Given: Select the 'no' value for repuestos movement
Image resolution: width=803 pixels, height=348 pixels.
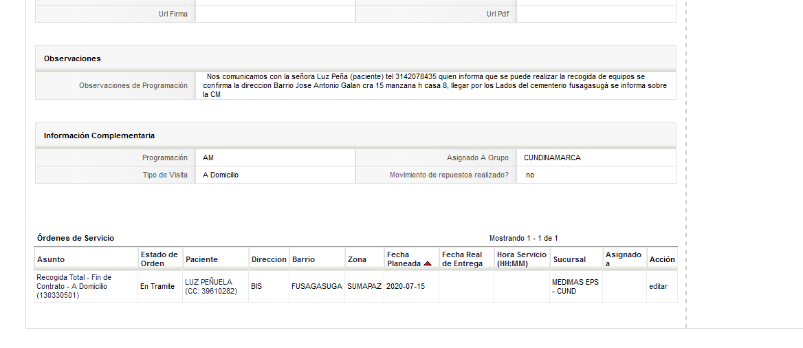Looking at the screenshot, I should (x=529, y=175).
